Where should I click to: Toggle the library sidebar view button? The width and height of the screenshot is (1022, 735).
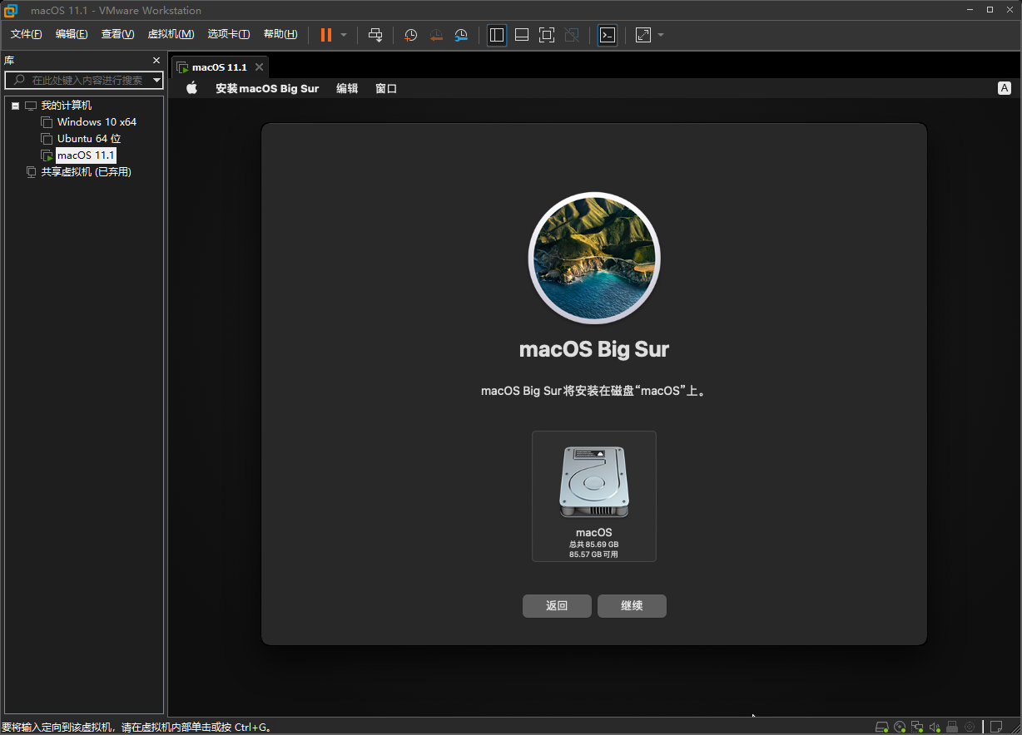click(x=497, y=35)
